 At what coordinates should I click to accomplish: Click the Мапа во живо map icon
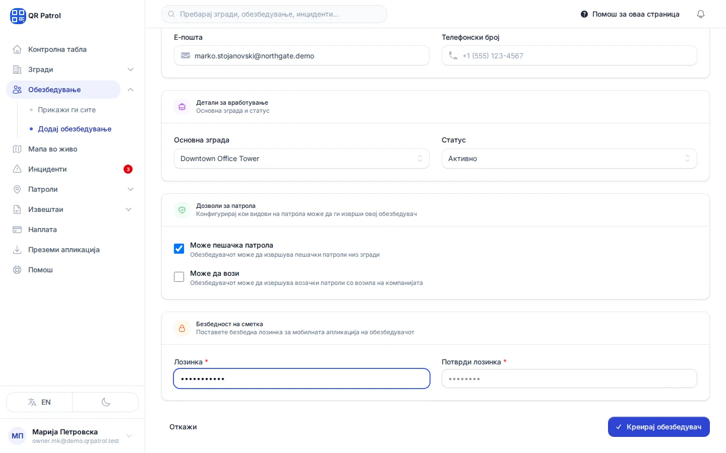17,149
